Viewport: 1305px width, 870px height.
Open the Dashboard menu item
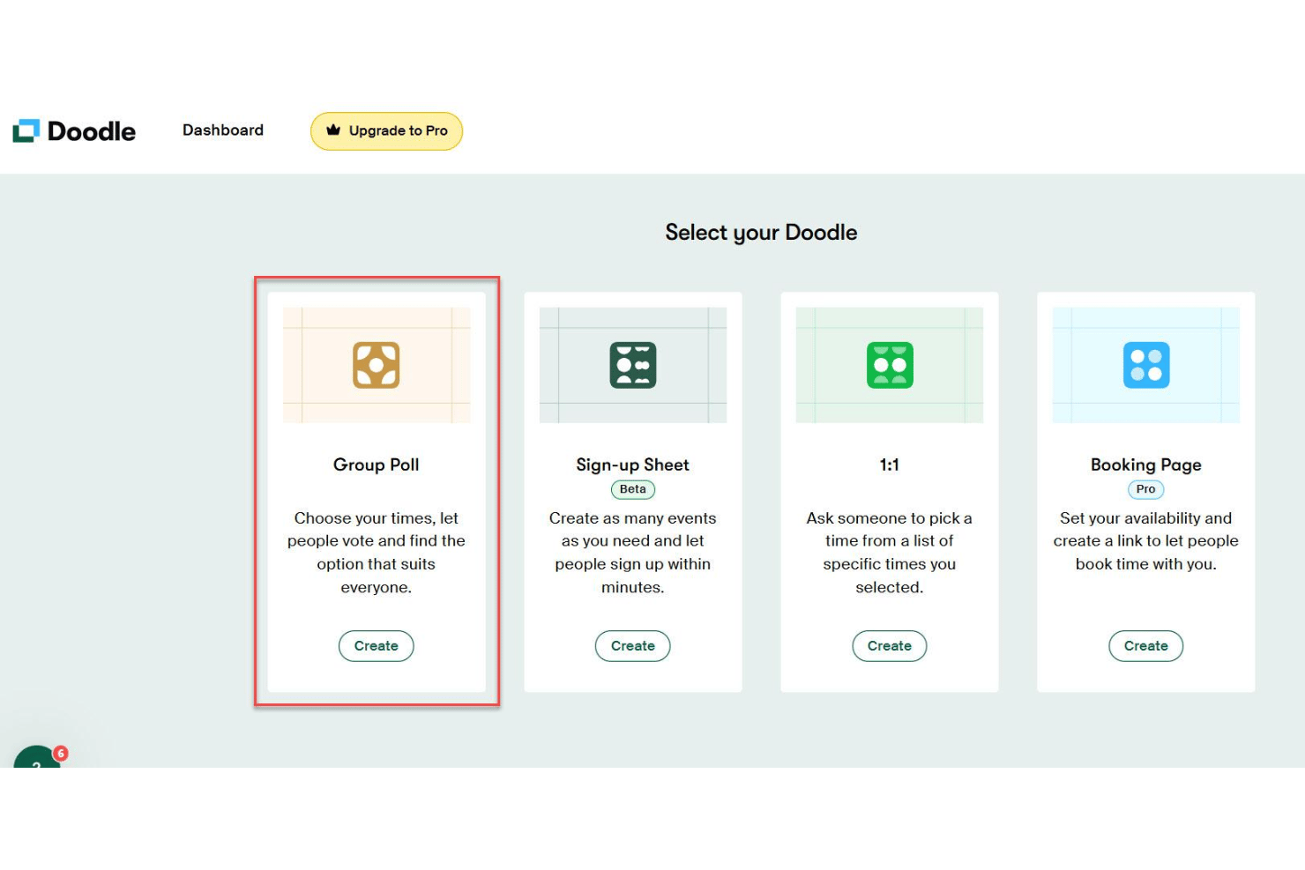(223, 130)
